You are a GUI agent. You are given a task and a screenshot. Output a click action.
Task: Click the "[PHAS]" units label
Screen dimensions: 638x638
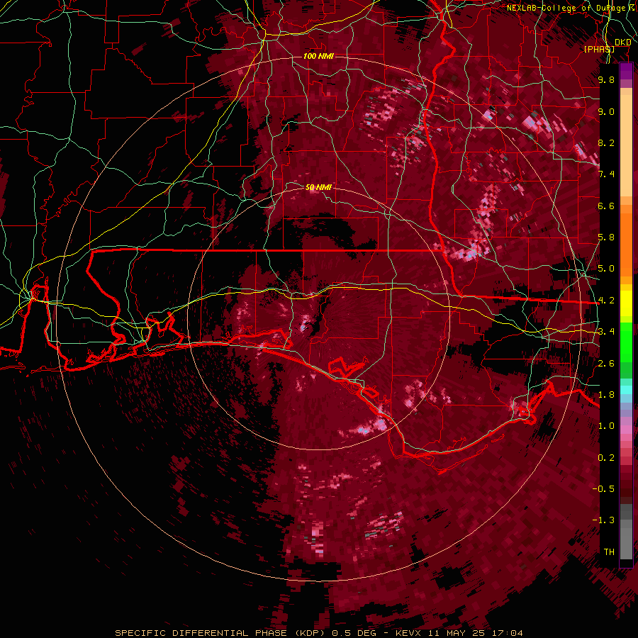coord(599,49)
